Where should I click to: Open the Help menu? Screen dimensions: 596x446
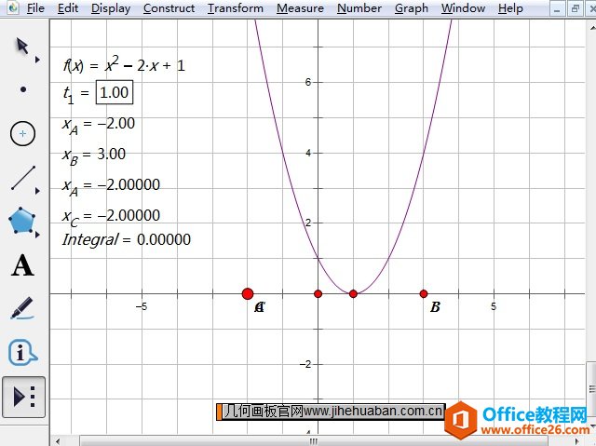[510, 8]
